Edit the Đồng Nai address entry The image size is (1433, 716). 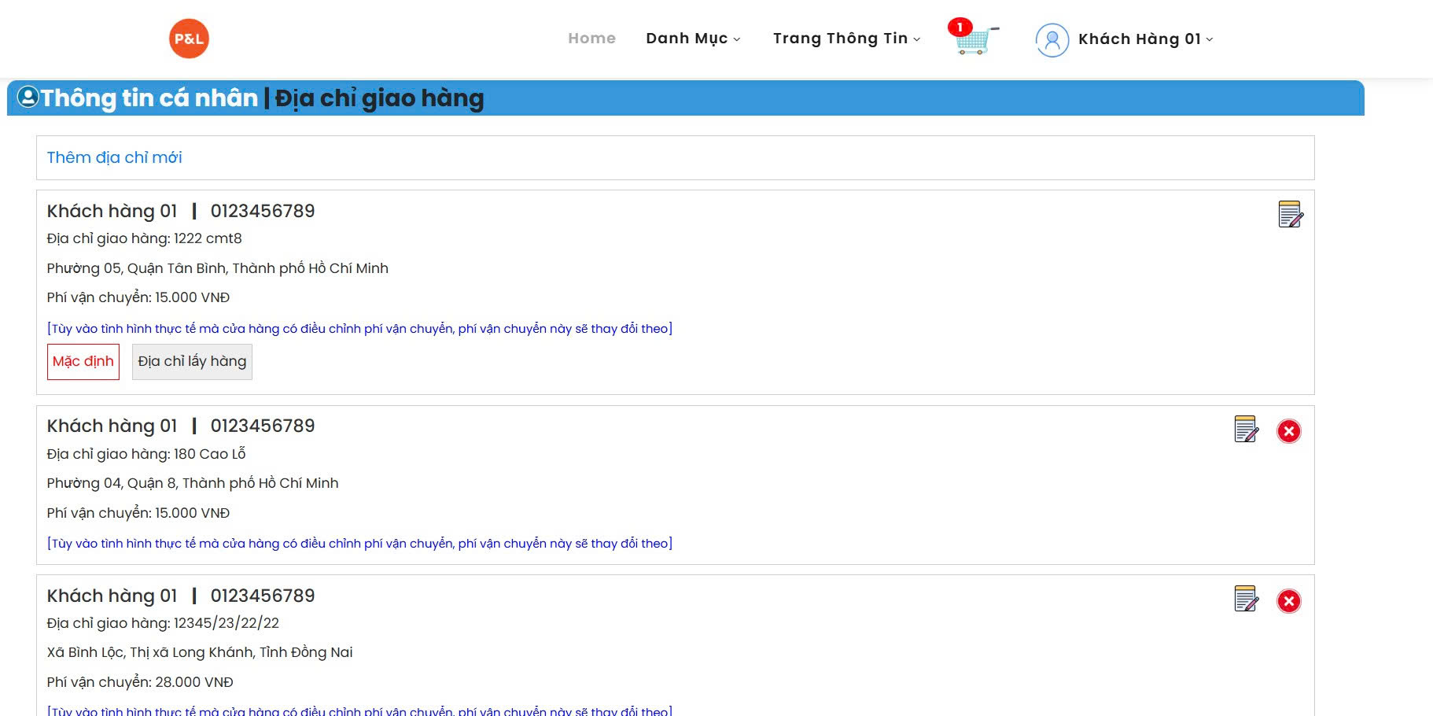point(1247,600)
